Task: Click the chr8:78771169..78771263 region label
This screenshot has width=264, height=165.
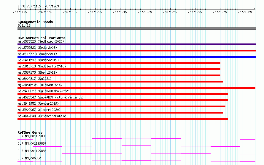Action: coord(38,6)
